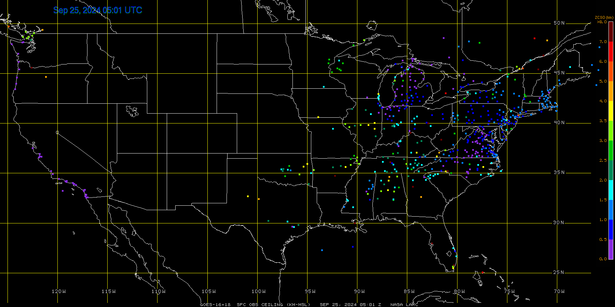This screenshot has height=307, width=615.
Task: Click the 25 N latitude label
Action: tap(559, 273)
